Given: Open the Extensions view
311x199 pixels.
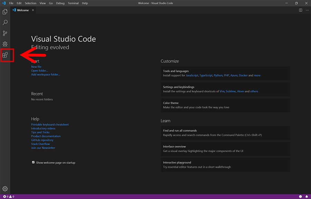Looking at the screenshot, I should pos(5,55).
